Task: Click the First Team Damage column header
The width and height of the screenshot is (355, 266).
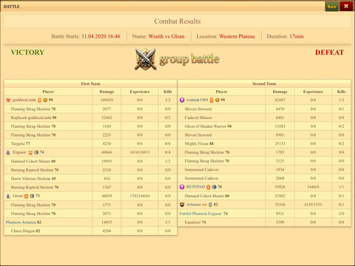Action: [x=106, y=92]
